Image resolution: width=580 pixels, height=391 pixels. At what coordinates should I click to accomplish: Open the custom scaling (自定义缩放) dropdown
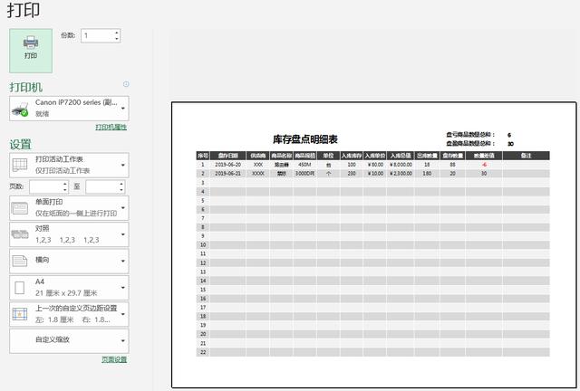69,340
